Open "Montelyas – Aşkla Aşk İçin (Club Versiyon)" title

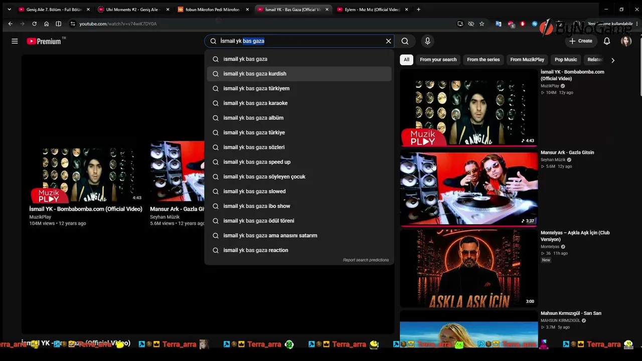575,236
